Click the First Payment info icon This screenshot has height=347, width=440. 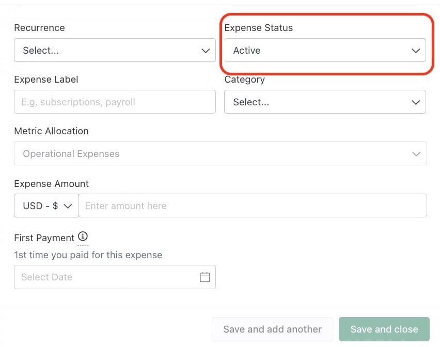click(83, 236)
